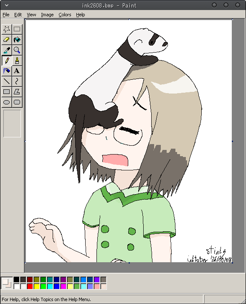Select the dark purple swatch

63,280
